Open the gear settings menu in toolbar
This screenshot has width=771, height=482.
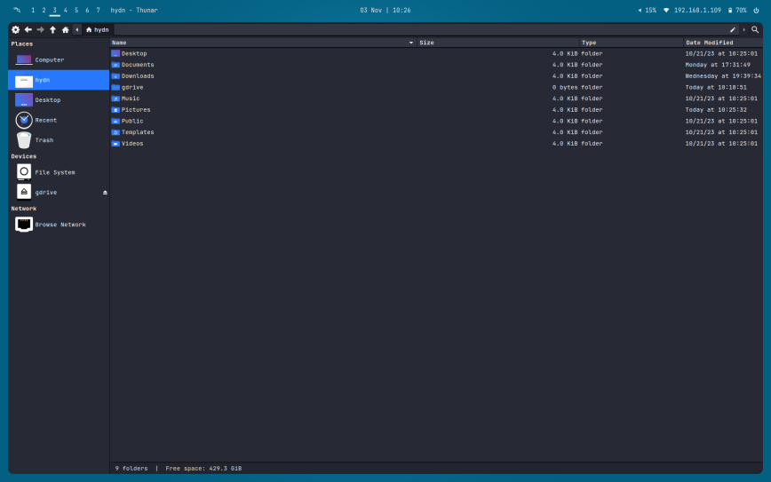[x=16, y=30]
